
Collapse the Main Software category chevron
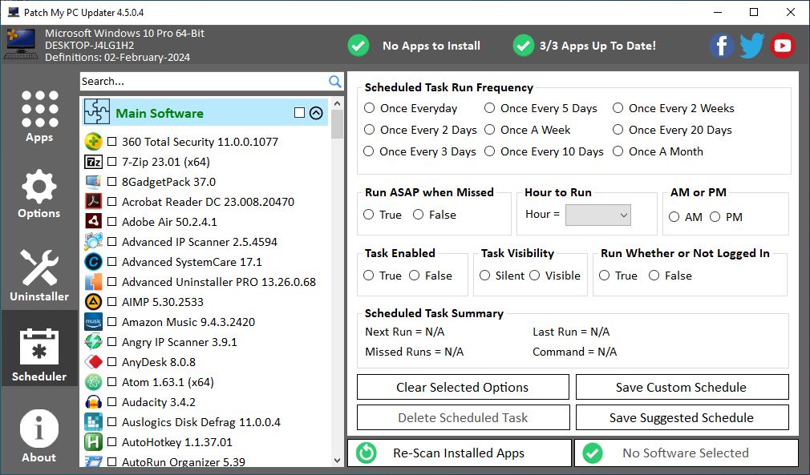(x=316, y=113)
